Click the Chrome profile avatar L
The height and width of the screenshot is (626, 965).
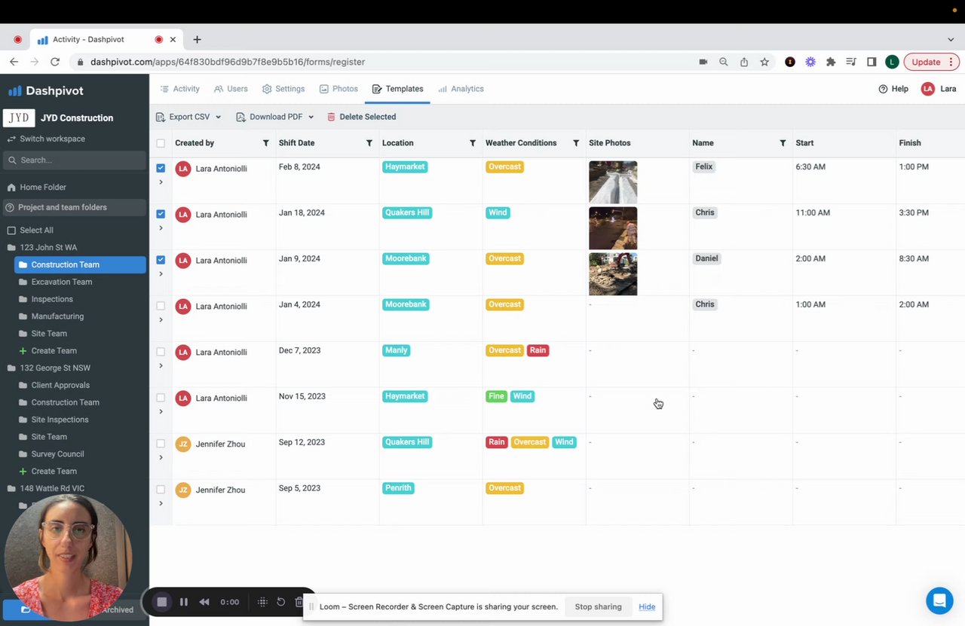coord(892,62)
